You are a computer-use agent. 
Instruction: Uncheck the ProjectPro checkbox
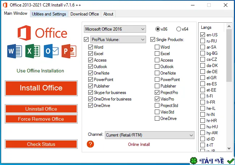[x=157, y=93]
